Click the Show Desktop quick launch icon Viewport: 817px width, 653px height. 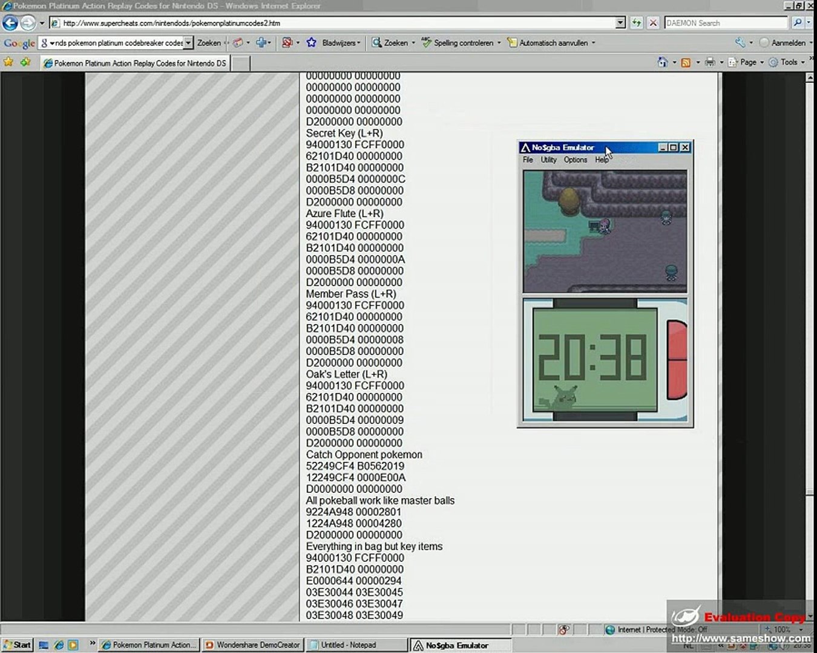click(x=44, y=645)
